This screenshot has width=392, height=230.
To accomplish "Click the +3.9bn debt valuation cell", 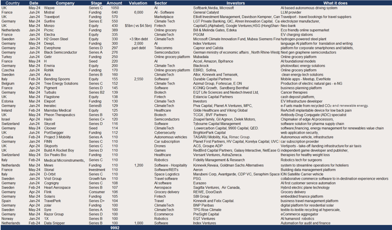I will coord(139,39).
